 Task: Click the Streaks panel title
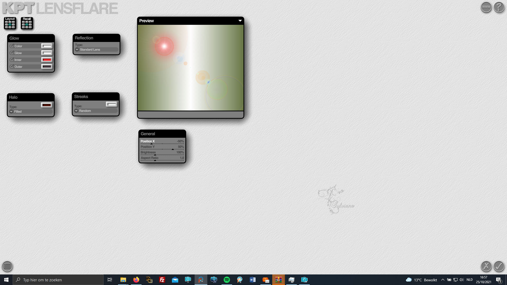click(81, 97)
